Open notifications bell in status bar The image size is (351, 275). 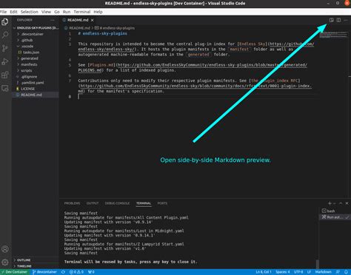point(346,272)
